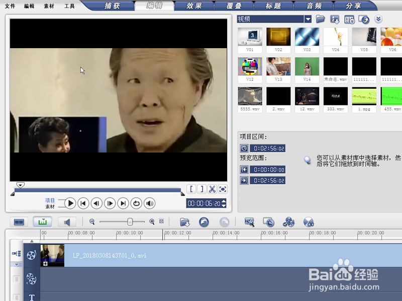Click the preview jog slider handle
Viewport: 402px width, 301px height.
click(x=20, y=185)
